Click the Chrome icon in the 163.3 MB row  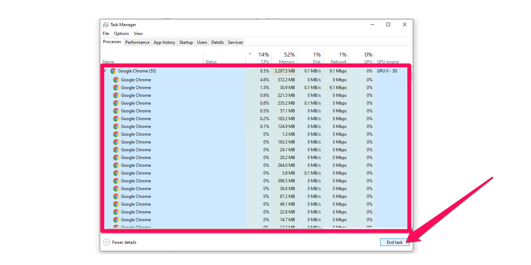coord(116,142)
